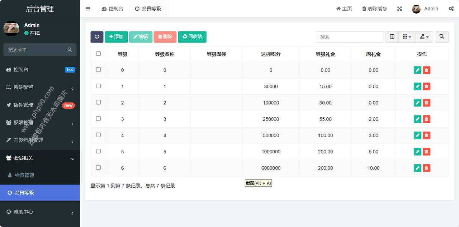Click the fullscreen expand icon
Viewport: 459px width, 227px height.
click(399, 9)
